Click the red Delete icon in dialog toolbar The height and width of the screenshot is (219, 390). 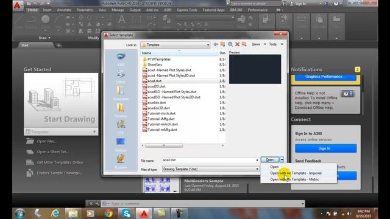(237, 44)
